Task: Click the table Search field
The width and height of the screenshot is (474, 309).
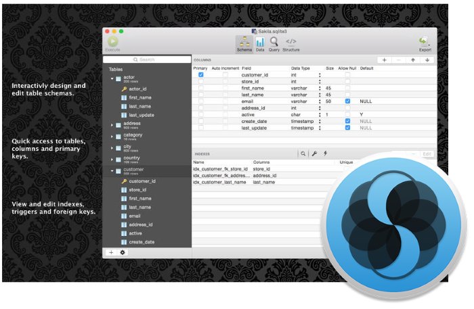Action: tap(147, 60)
